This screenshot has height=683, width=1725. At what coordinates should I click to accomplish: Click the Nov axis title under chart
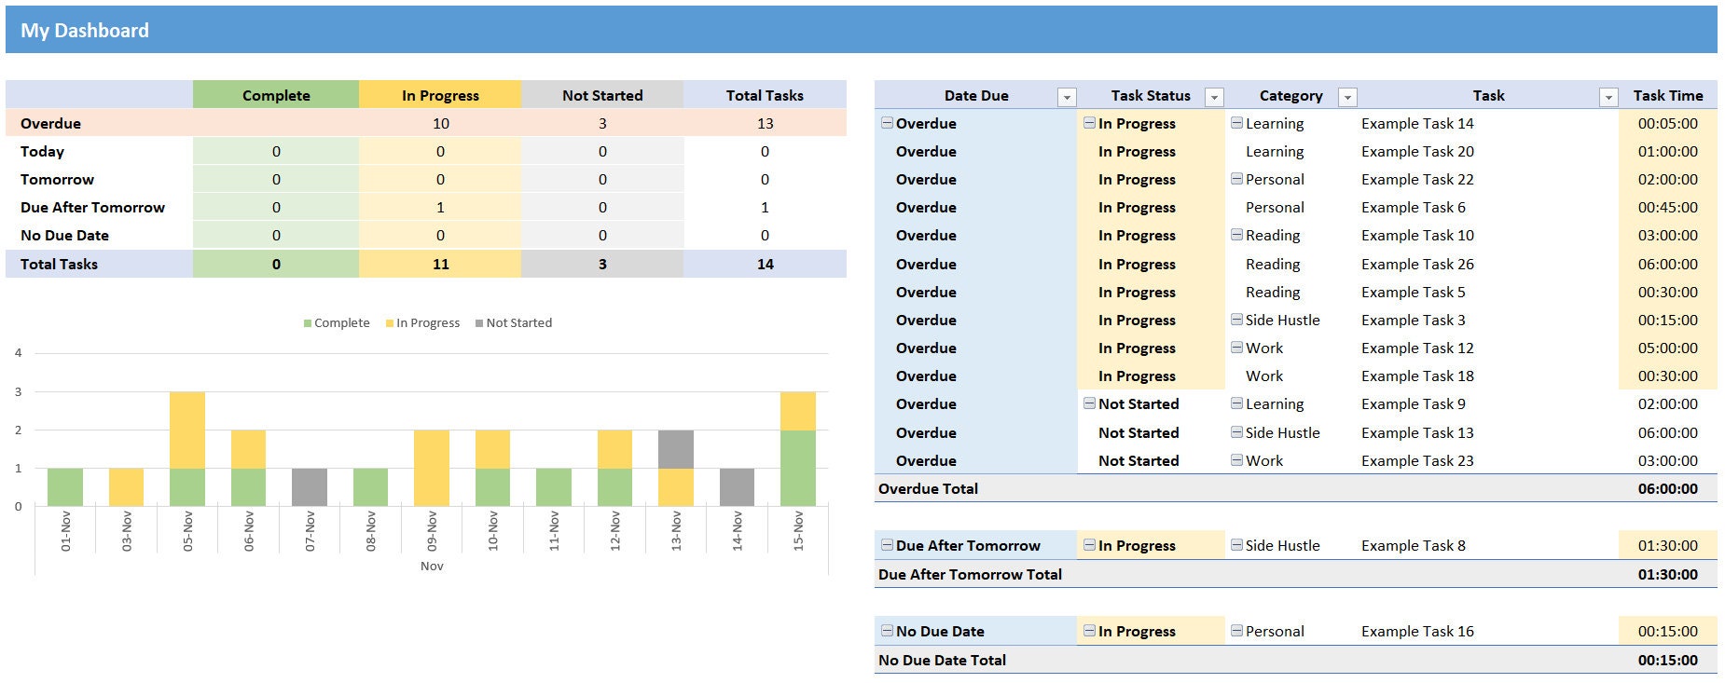coord(432,566)
